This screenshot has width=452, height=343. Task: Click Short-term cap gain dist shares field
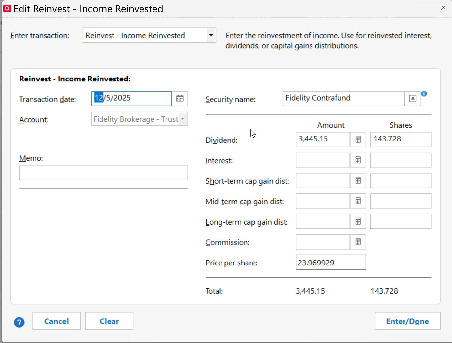(x=401, y=180)
